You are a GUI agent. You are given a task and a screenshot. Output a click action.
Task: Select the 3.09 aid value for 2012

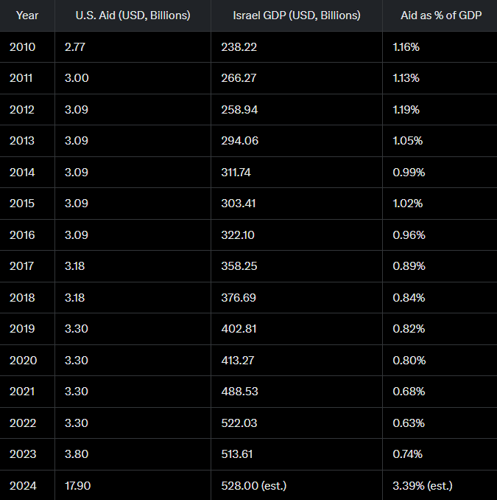tap(76, 109)
